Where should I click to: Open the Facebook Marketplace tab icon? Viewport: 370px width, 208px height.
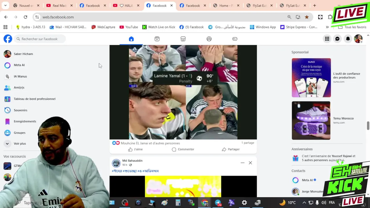tap(183, 39)
